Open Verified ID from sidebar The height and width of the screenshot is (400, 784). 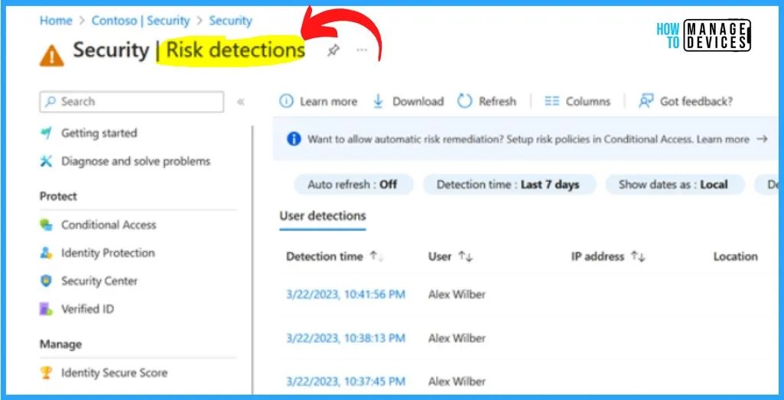tap(87, 308)
